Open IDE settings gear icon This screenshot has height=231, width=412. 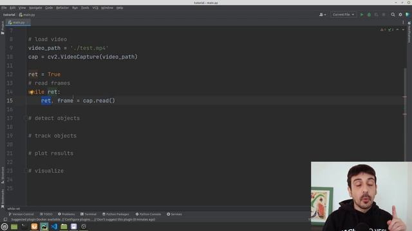pyautogui.click(x=400, y=15)
